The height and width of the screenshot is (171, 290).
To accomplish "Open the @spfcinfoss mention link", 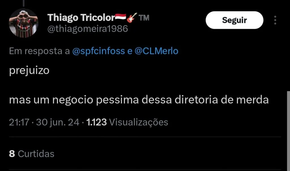I will pyautogui.click(x=98, y=51).
